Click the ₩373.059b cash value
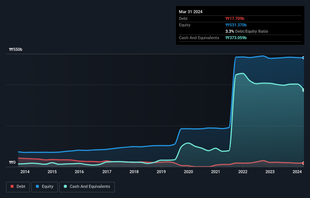310x198 pixels. [236, 38]
